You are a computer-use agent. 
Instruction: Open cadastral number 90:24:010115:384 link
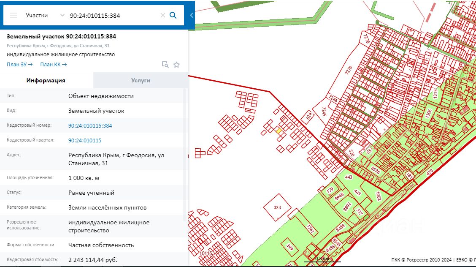point(90,125)
